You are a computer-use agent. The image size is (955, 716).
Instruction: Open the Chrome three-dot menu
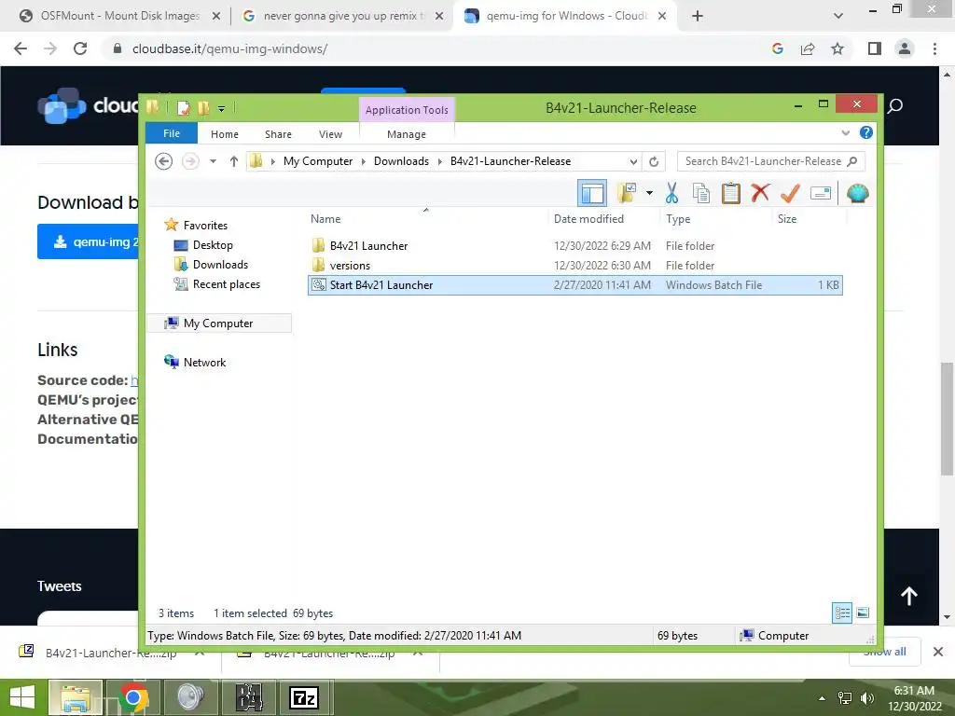pyautogui.click(x=934, y=48)
